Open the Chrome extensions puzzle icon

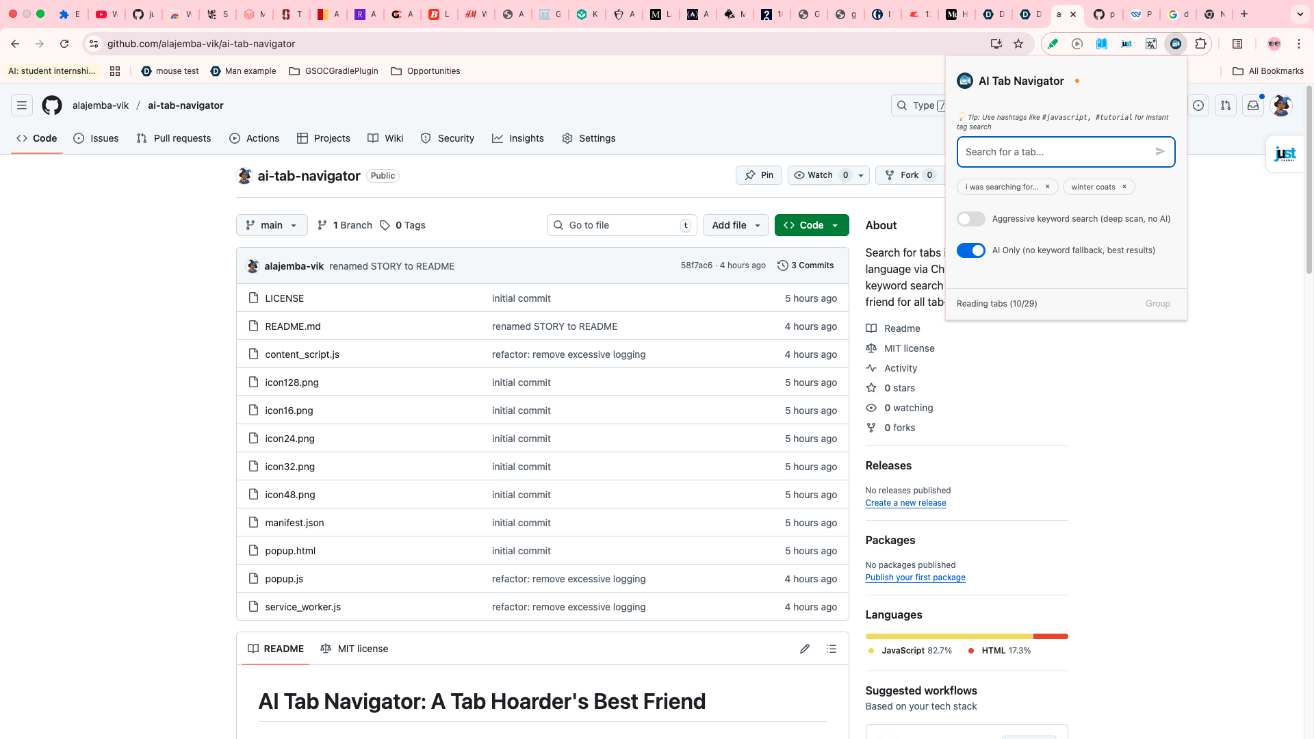pyautogui.click(x=1200, y=44)
